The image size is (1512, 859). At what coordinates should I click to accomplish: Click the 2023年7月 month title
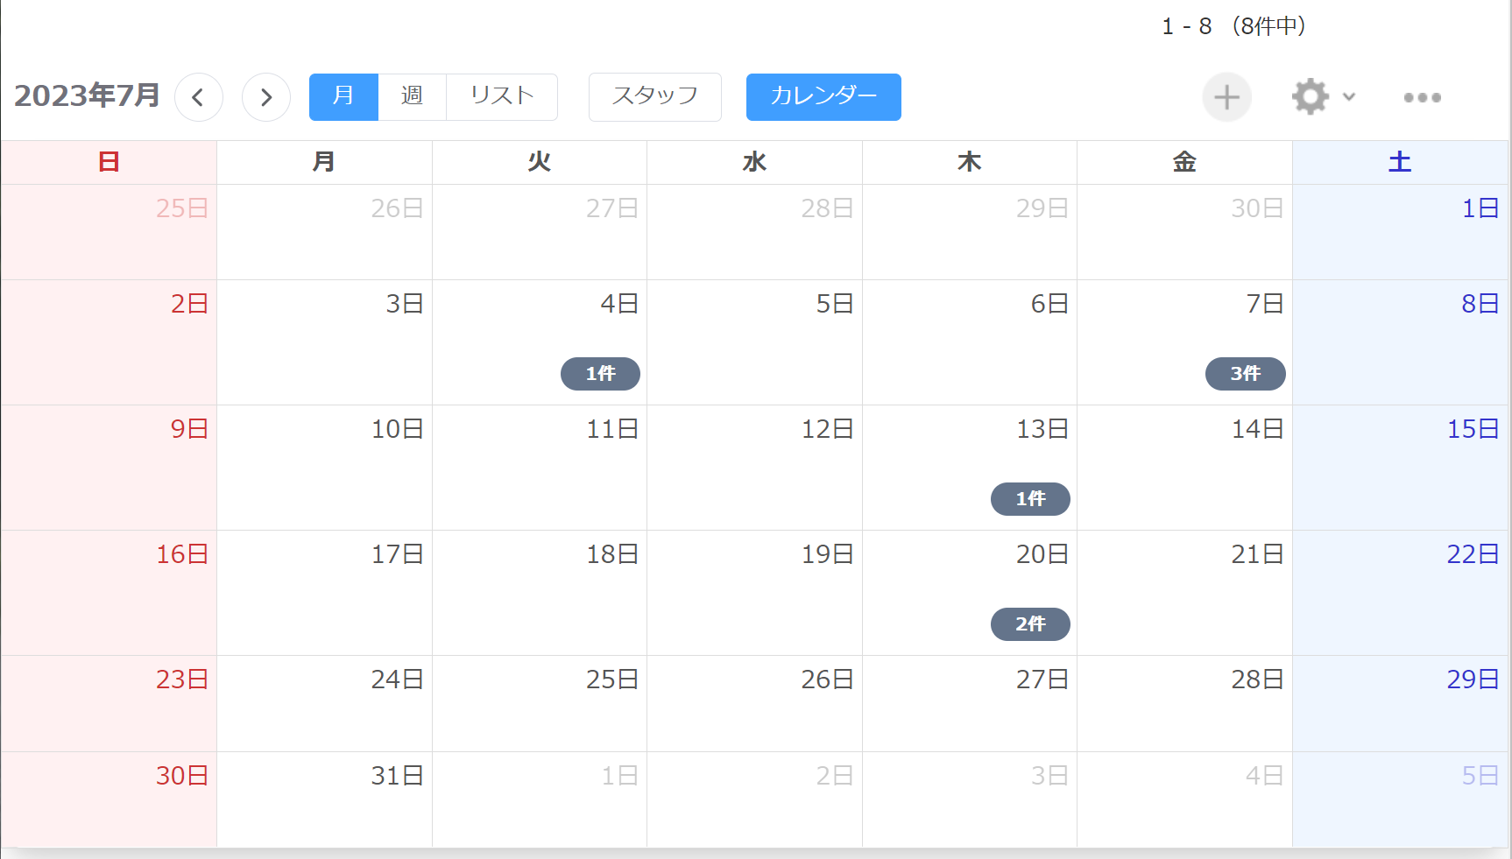(87, 95)
